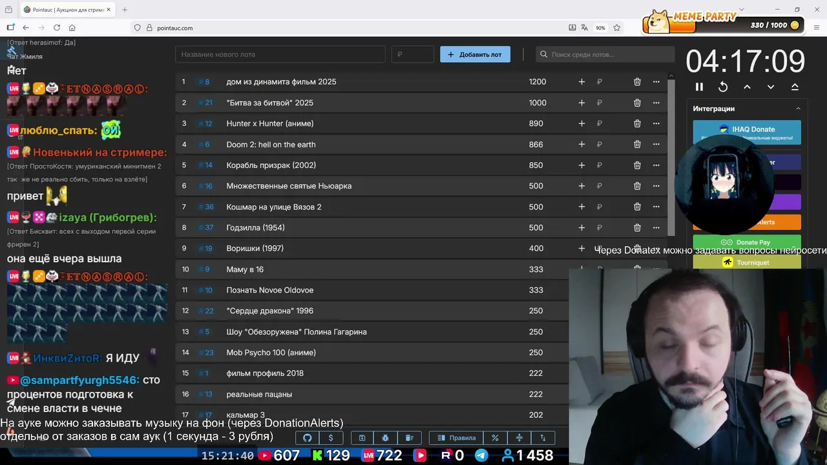Delete the Hunter x Hunter lot
Screen dimensions: 827x465
tap(637, 123)
